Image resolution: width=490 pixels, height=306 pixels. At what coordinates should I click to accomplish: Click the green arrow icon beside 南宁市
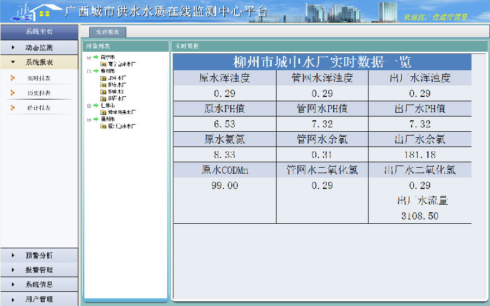coord(96,57)
